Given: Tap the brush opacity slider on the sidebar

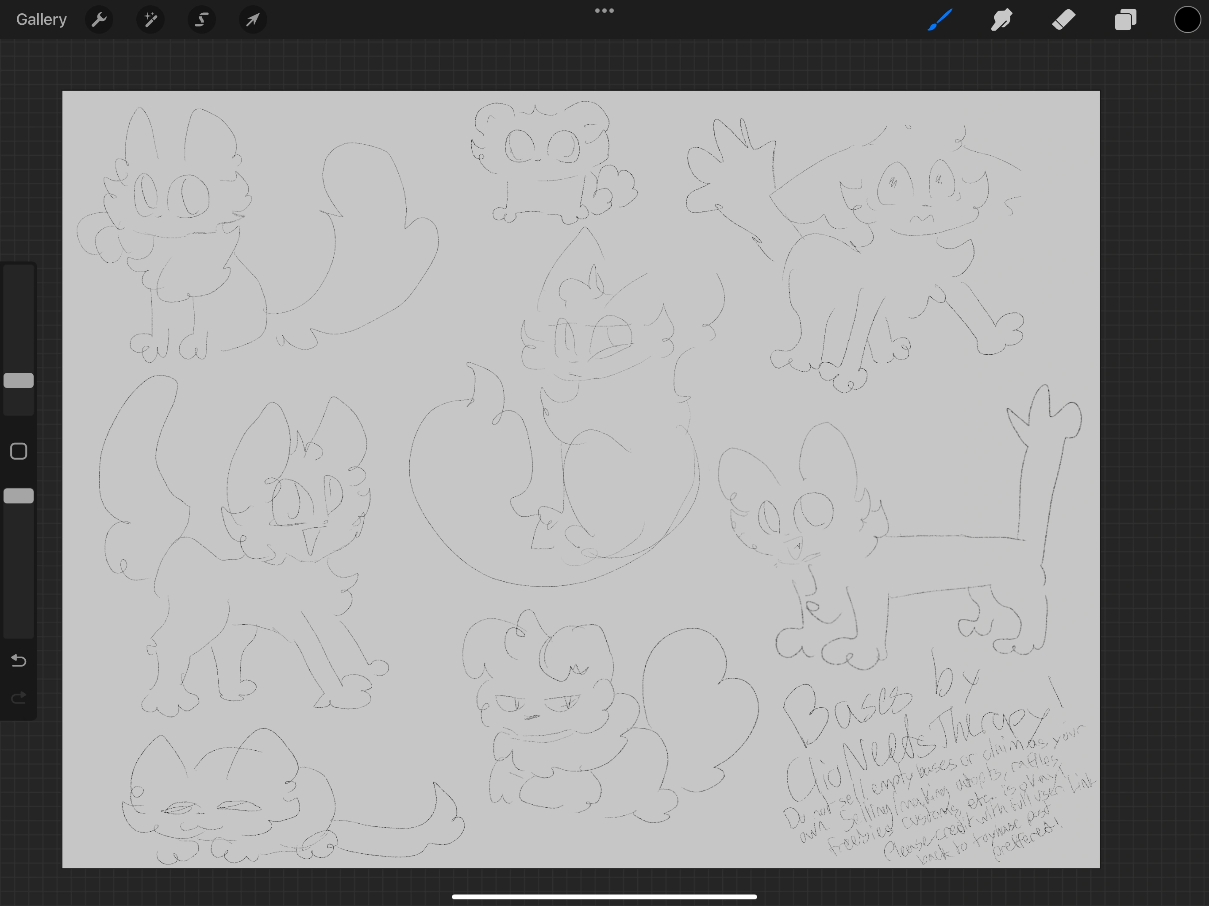Looking at the screenshot, I should point(19,495).
